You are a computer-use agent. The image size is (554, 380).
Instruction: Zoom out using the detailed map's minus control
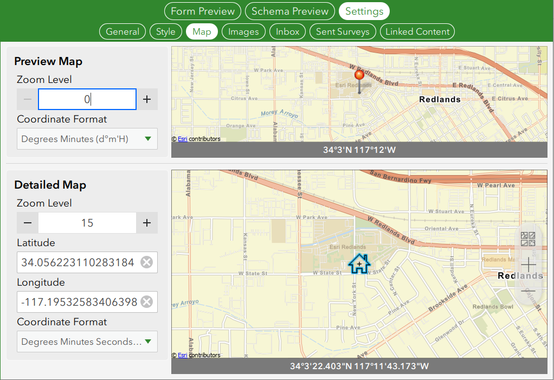527,291
